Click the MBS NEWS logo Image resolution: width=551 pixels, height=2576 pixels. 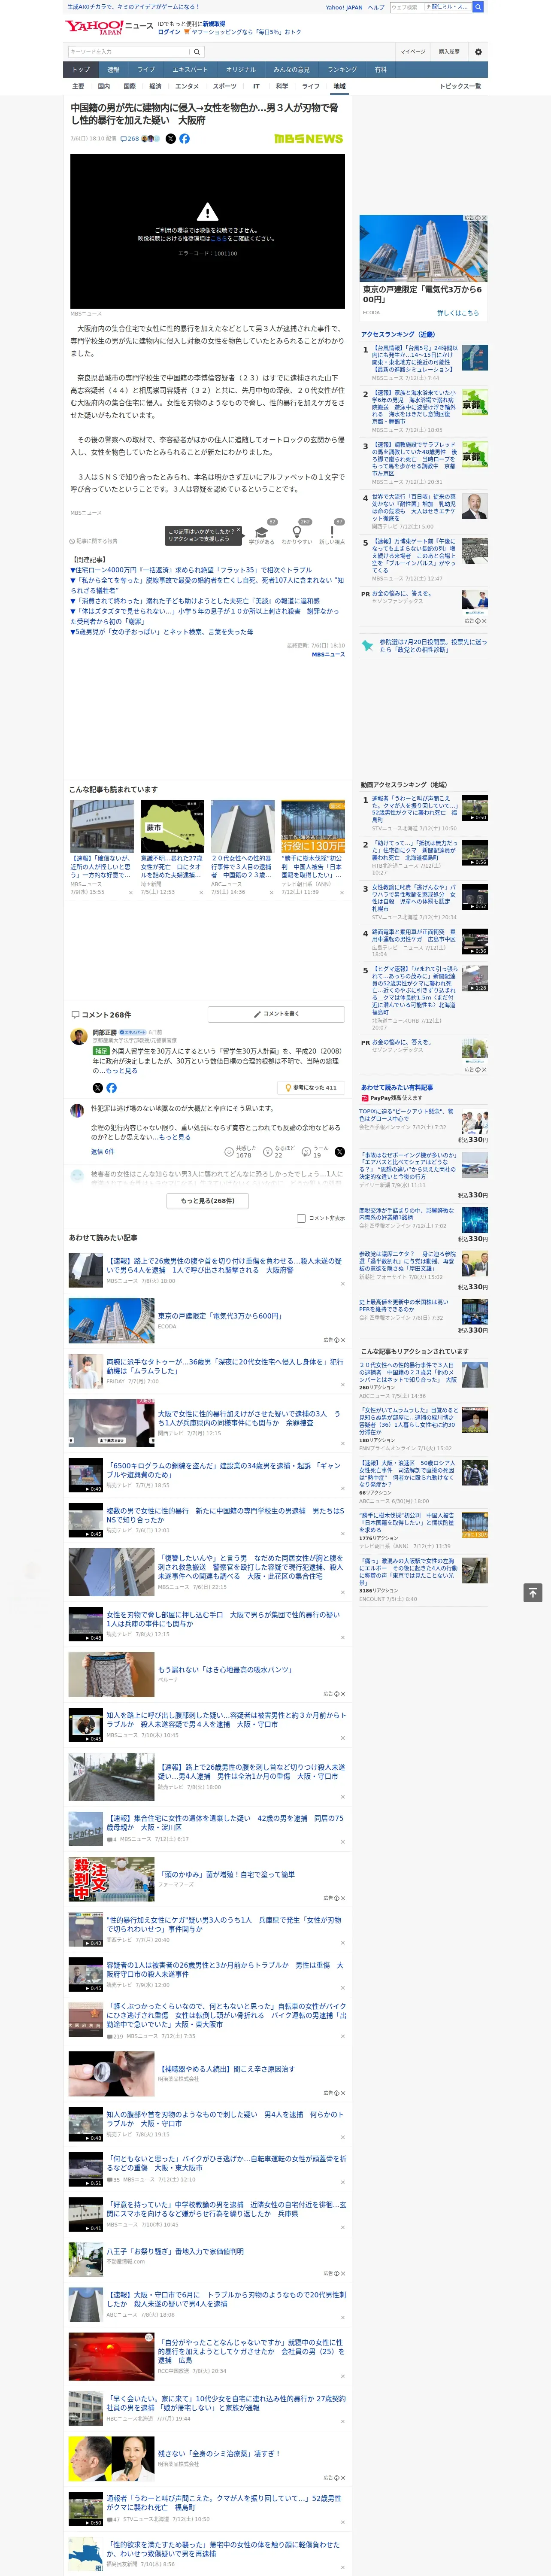tap(308, 139)
